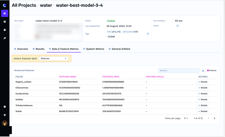
Task: Click the FIELDS column header
Action: [x=19, y=77]
